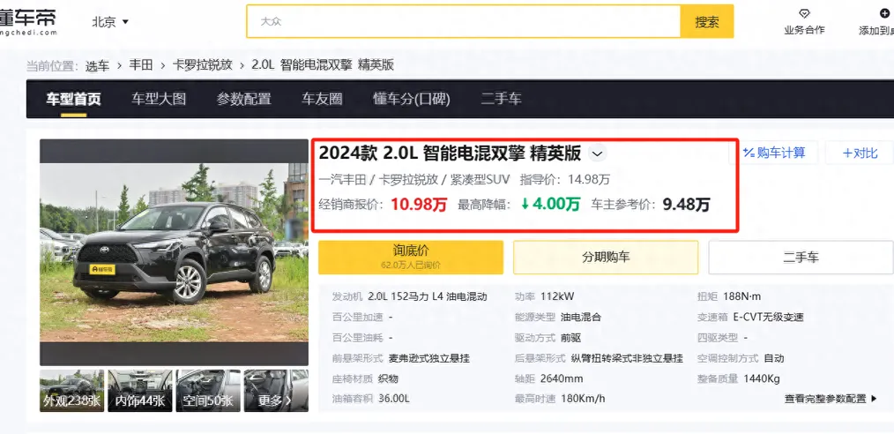Open 卡罗拉锐放 breadcrumb link
The image size is (894, 434).
point(203,65)
